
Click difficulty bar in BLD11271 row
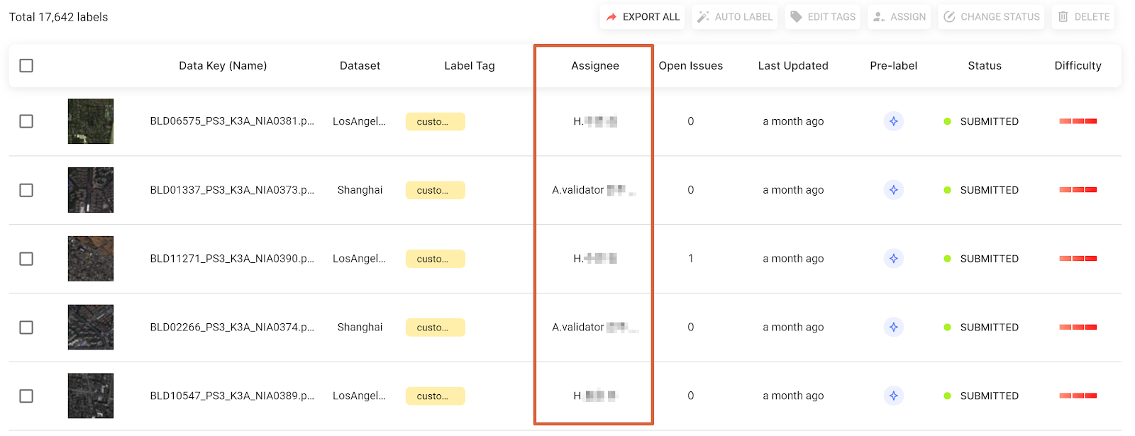coord(1078,259)
